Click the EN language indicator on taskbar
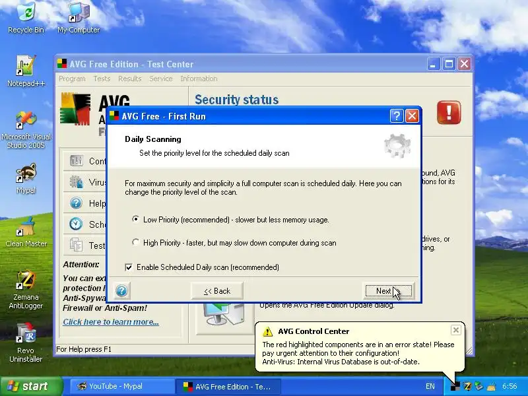Image resolution: width=528 pixels, height=396 pixels. [x=430, y=386]
